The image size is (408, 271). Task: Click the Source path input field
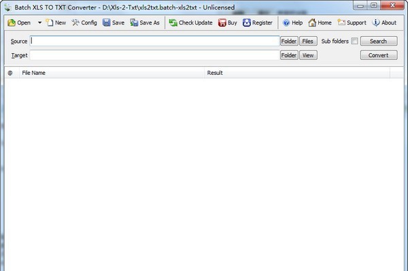[x=154, y=41]
